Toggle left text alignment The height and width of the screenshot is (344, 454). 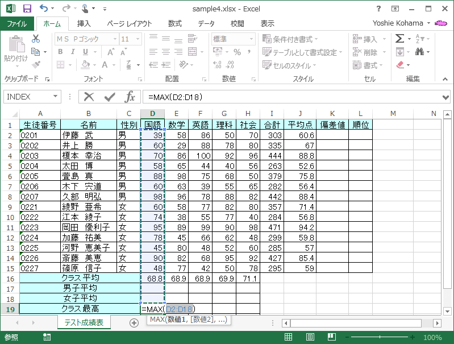point(153,52)
